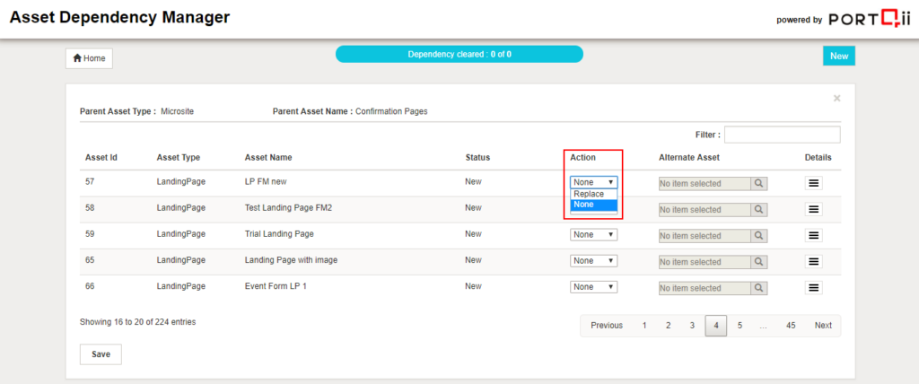
Task: Open details icon for Trial Landing Page
Action: coord(814,235)
